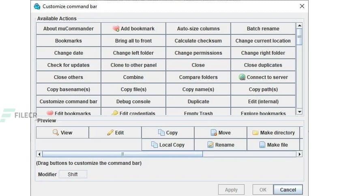Select the Batch rename action
This screenshot has height=196, width=339.
coord(263,29)
